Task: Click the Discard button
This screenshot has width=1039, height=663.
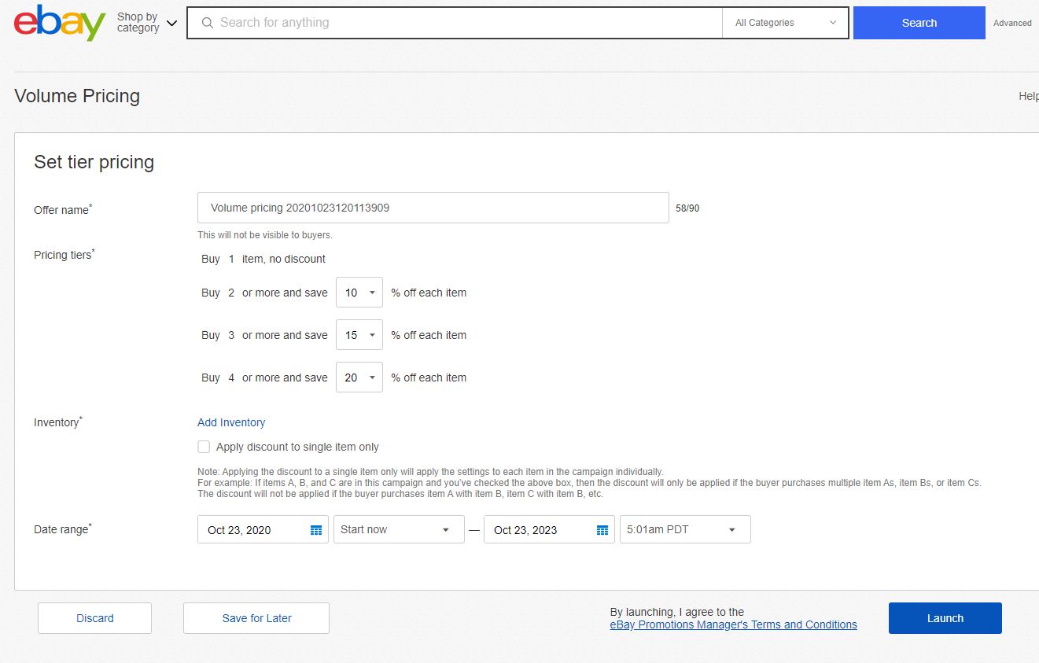Action: (x=95, y=618)
